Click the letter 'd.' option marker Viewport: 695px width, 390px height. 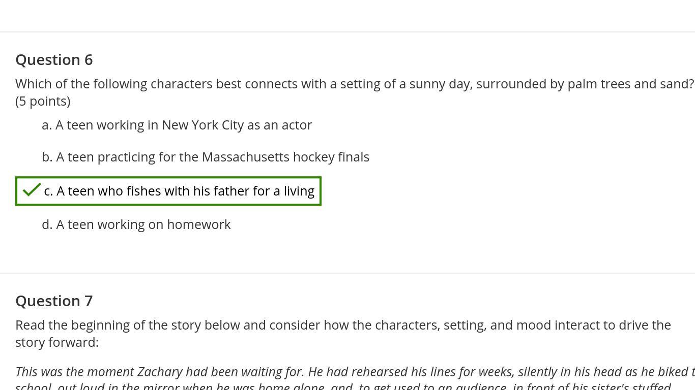[47, 224]
